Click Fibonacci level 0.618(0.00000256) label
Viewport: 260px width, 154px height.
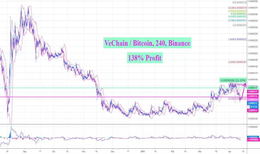[x=237, y=16]
